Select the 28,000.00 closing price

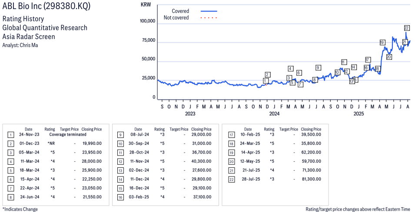tap(92, 161)
